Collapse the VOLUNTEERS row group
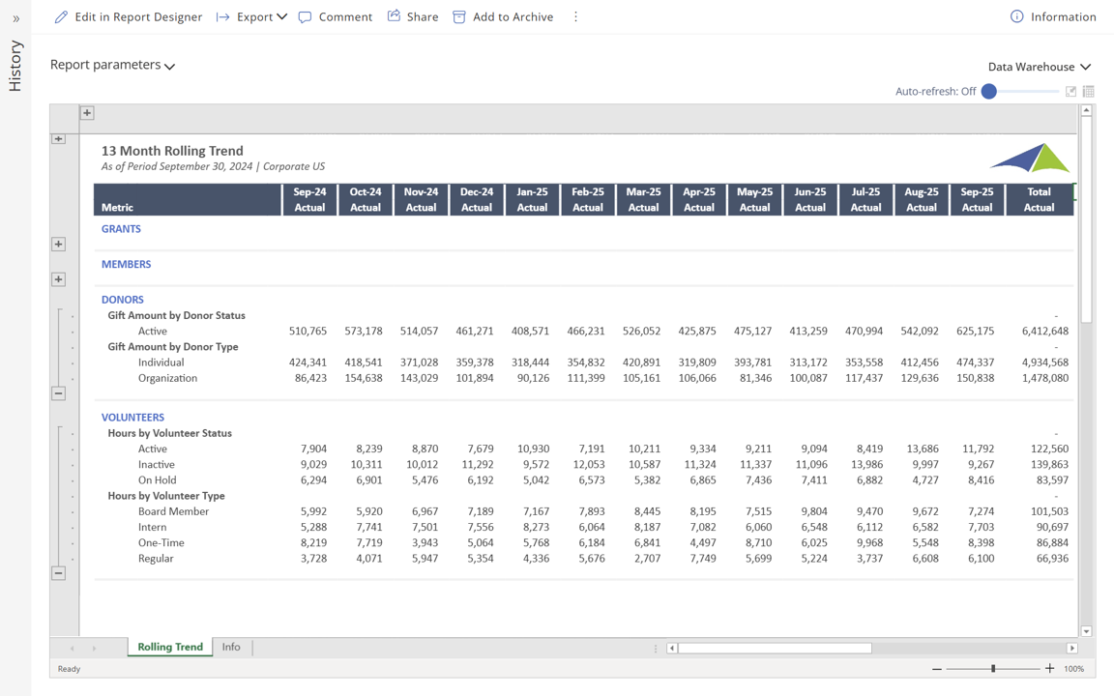Screen dimensions: 1114x696 (58, 573)
